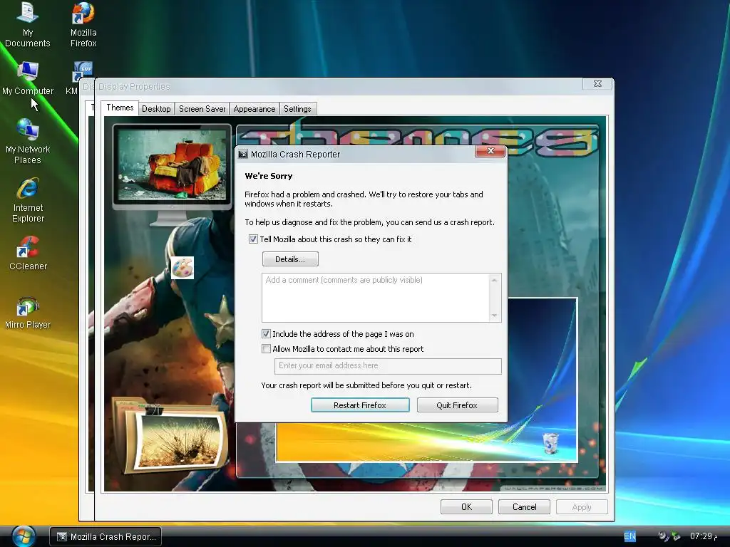Select the My Network Places icon
Screen dimensions: 730x547
28,141
